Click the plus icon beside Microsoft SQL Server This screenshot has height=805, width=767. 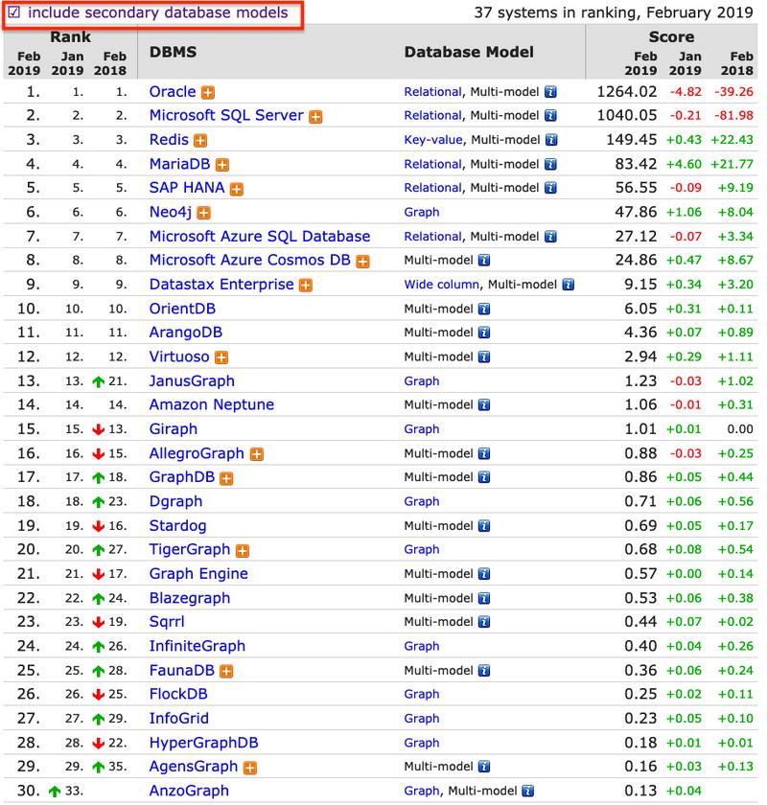pos(315,117)
